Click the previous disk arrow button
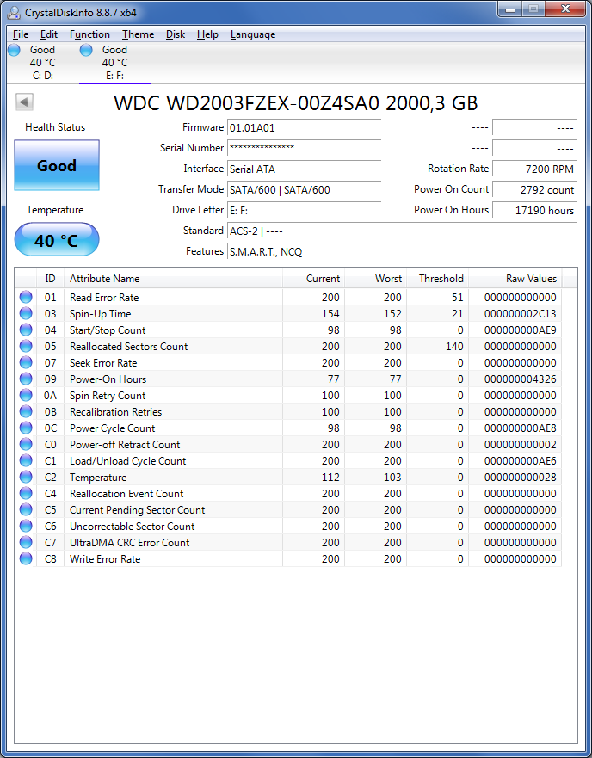This screenshot has width=592, height=758. tap(24, 102)
